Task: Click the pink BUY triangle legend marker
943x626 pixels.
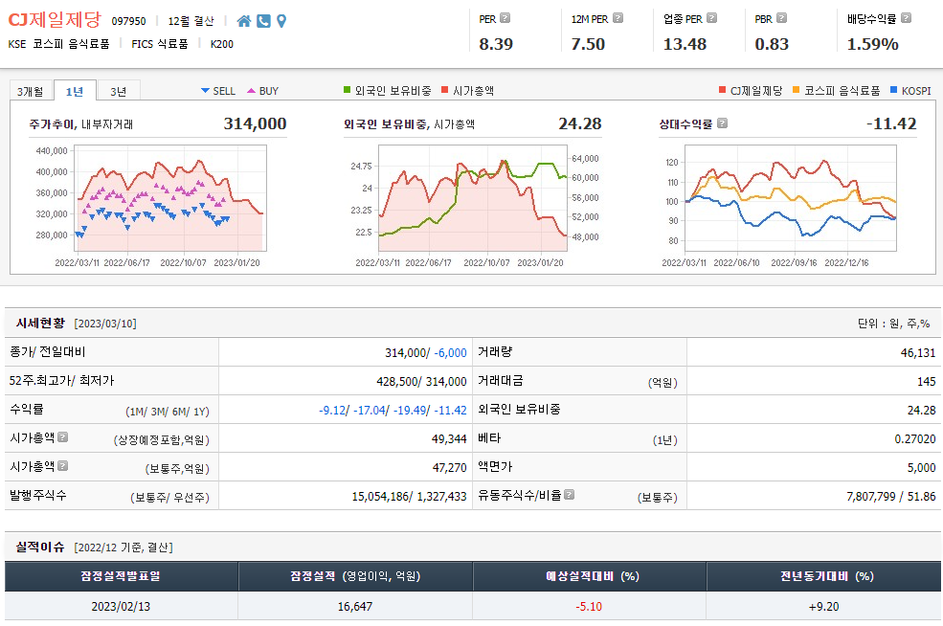Action: (252, 91)
